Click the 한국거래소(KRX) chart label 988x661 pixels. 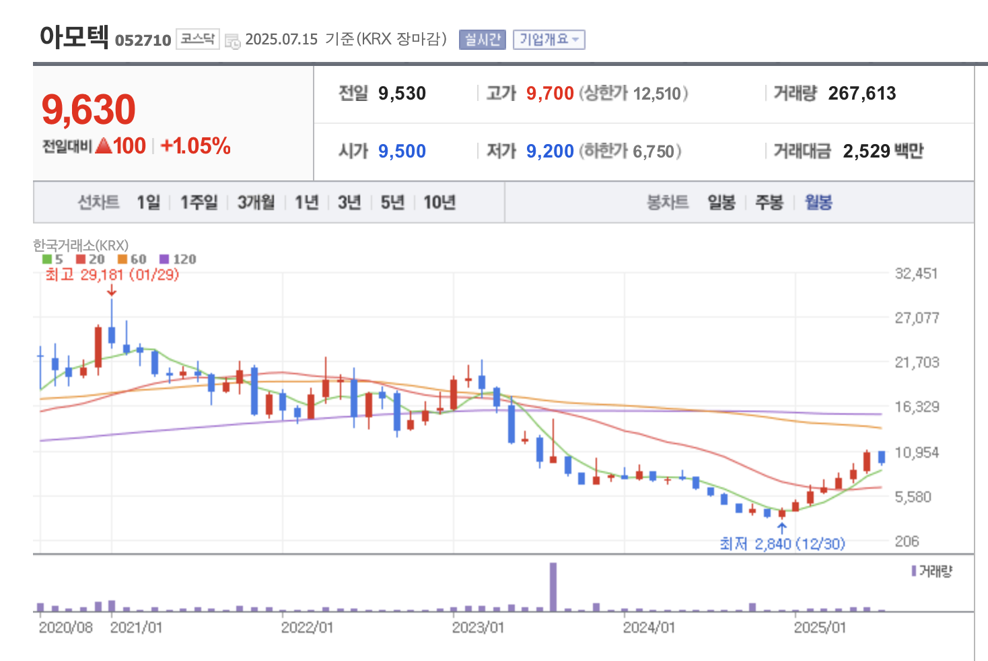pyautogui.click(x=81, y=245)
